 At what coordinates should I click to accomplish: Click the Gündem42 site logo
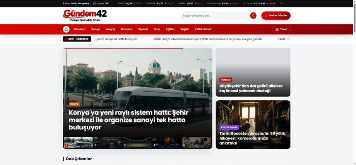85,15
